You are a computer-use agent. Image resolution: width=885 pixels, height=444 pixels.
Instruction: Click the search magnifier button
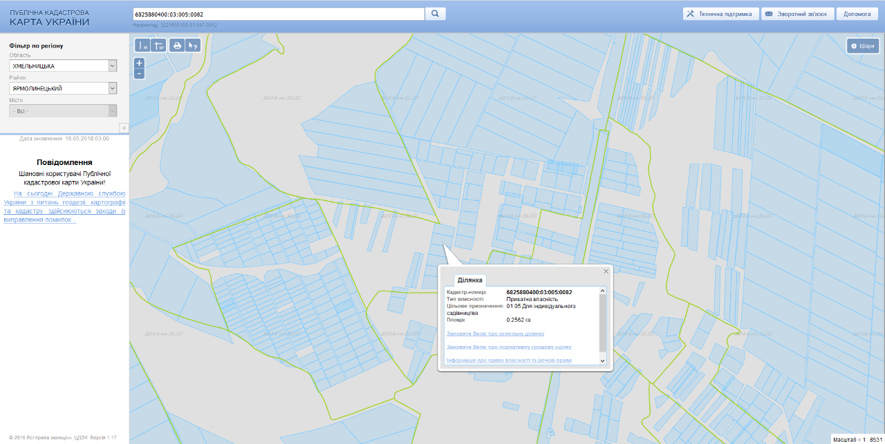[x=436, y=14]
